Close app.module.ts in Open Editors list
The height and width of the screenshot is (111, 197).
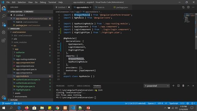point(11,18)
